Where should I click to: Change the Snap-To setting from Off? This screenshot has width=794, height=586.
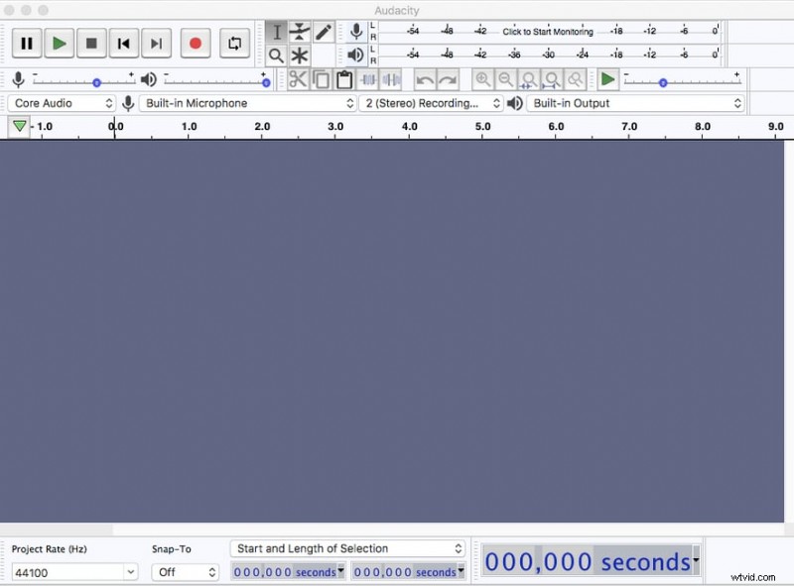(x=185, y=572)
